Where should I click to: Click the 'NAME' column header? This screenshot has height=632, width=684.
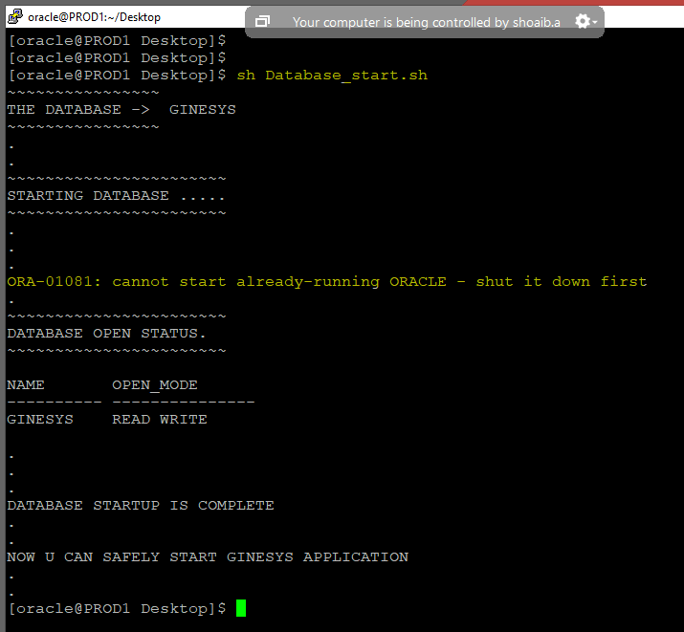coord(26,385)
